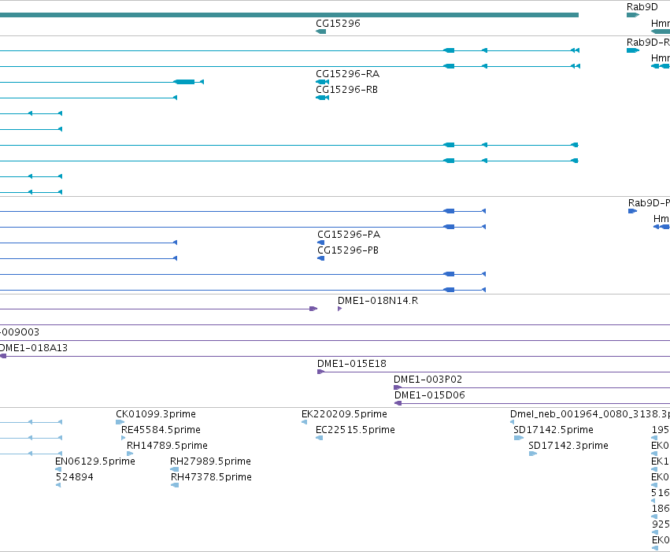The image size is (670, 552).
Task: Open the DME1-018N14.R BAC end label
Action: [378, 301]
